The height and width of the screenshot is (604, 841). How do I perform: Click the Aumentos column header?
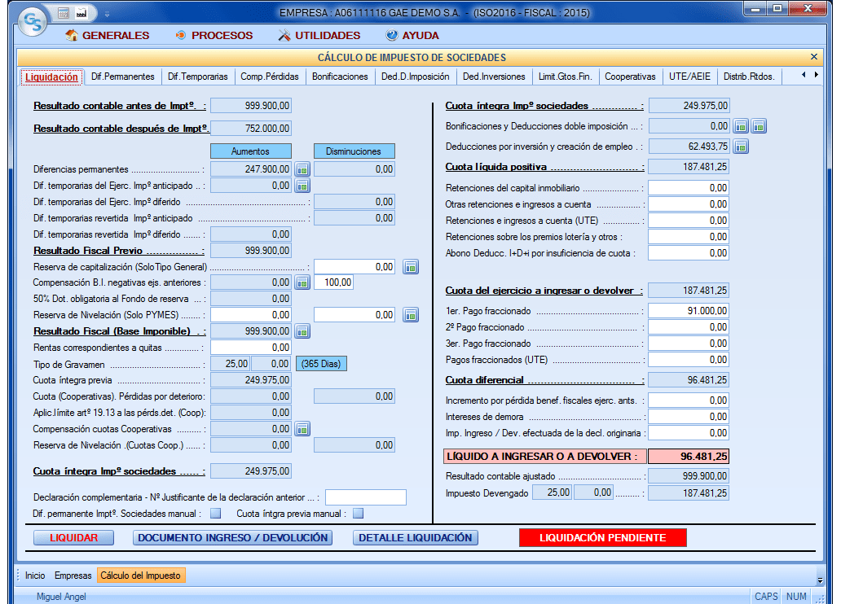tap(251, 151)
